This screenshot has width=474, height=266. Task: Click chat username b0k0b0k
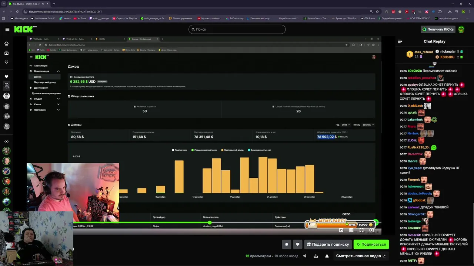click(x=414, y=71)
